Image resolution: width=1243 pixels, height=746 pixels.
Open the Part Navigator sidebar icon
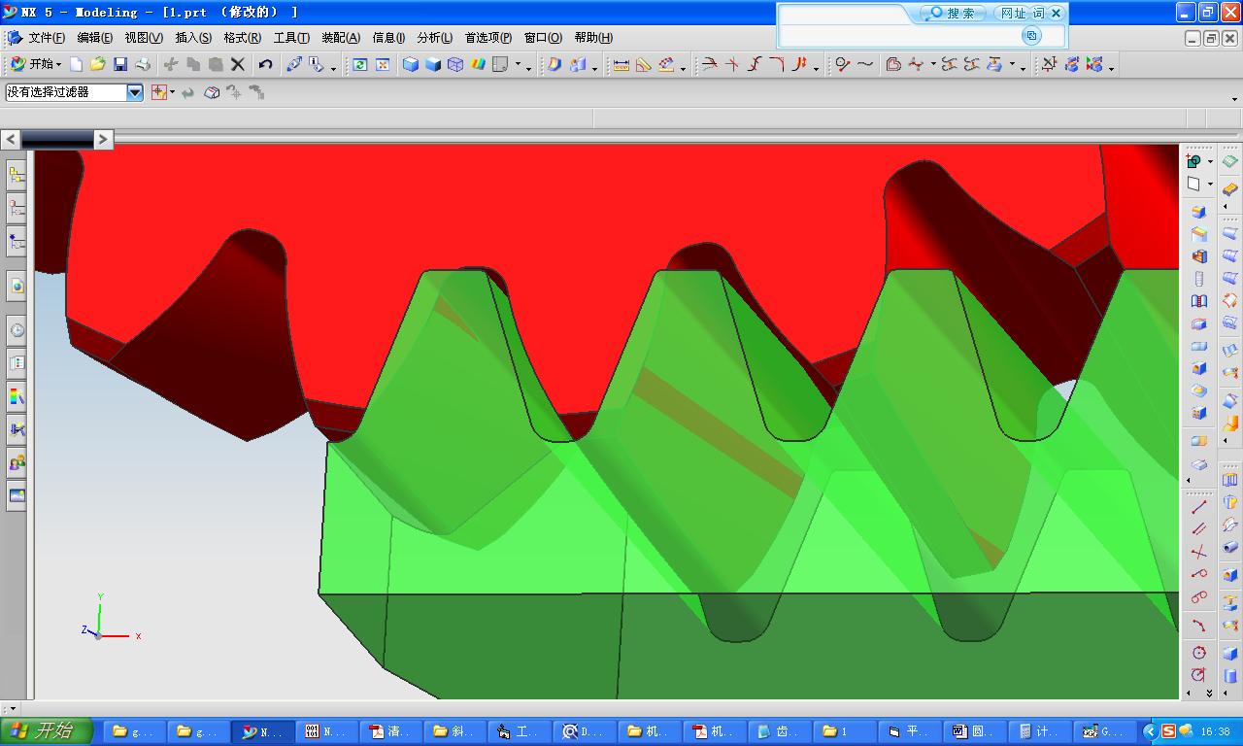coord(17,208)
